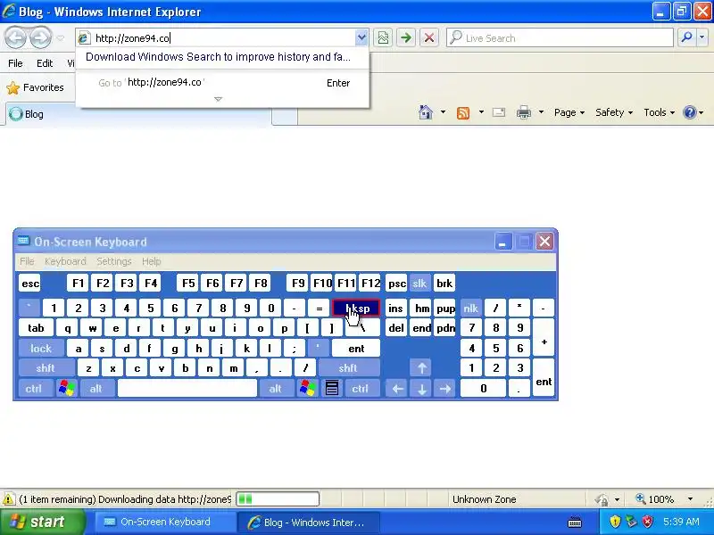Toggle the left shft key
Image resolution: width=714 pixels, height=535 pixels.
point(46,368)
